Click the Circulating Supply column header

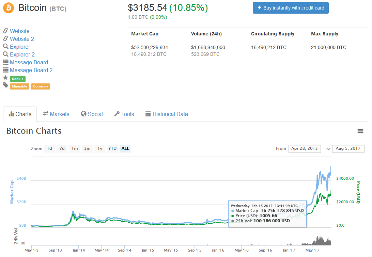(273, 34)
